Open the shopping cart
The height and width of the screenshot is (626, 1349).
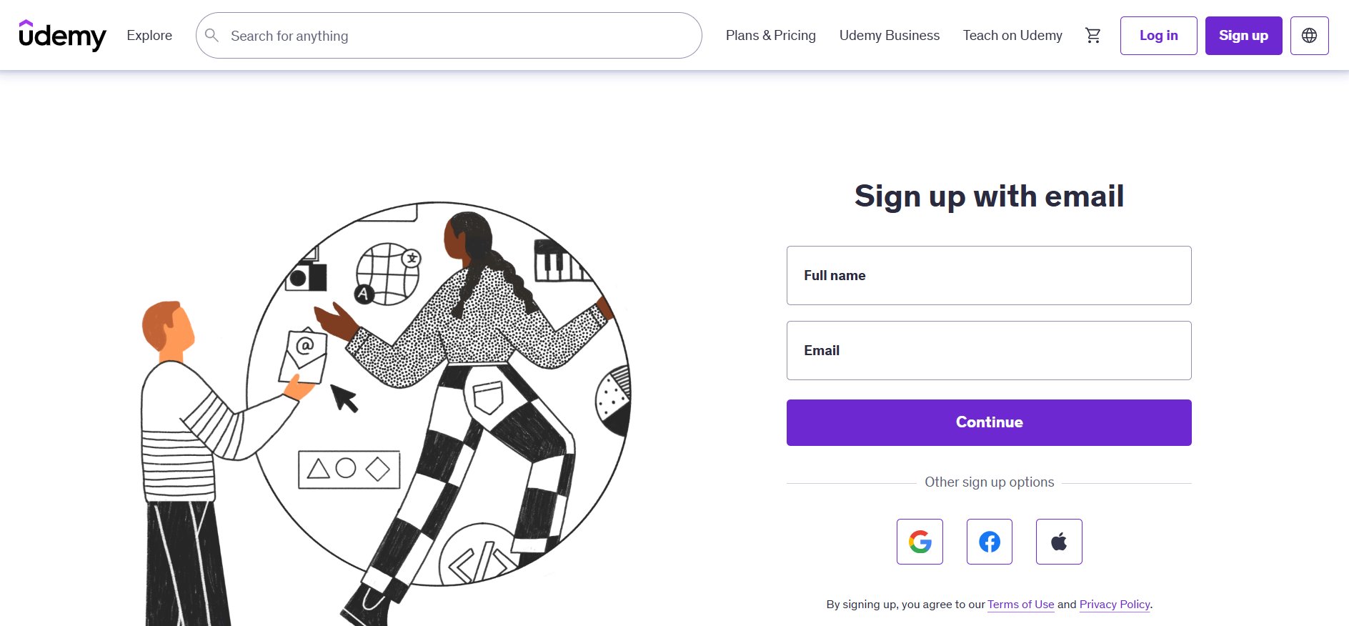tap(1092, 35)
